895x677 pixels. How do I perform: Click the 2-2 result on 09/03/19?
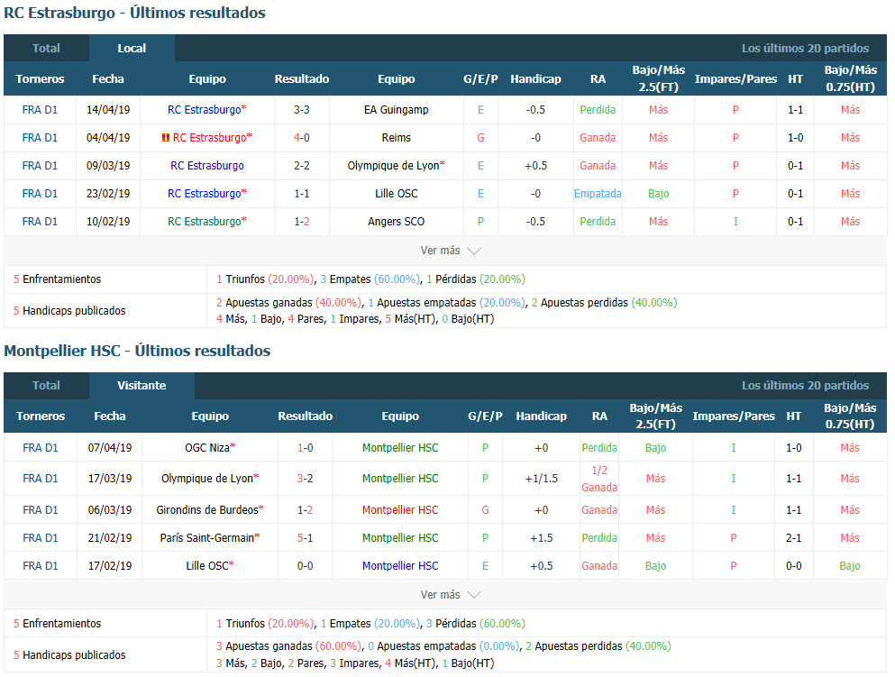click(x=302, y=166)
